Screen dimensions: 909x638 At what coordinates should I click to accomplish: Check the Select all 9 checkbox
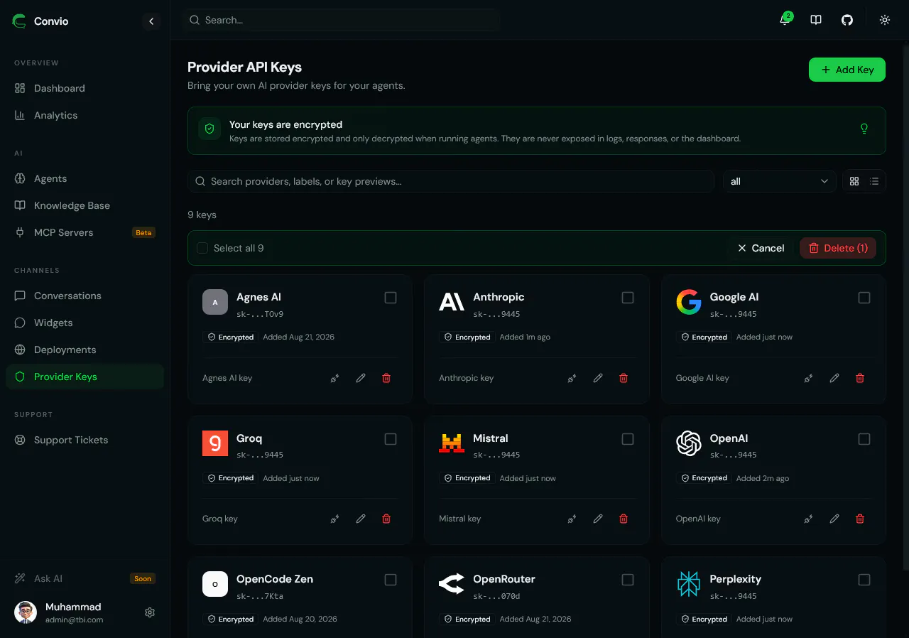202,248
